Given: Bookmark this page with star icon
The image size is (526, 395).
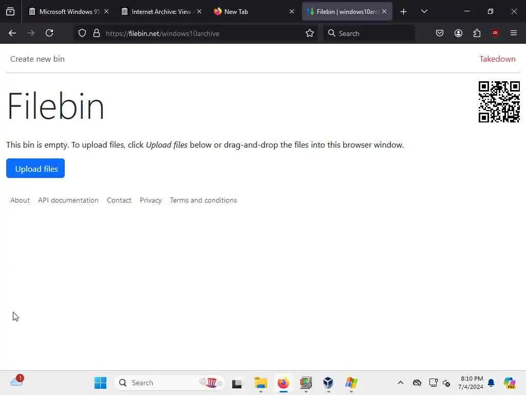Looking at the screenshot, I should (x=310, y=33).
